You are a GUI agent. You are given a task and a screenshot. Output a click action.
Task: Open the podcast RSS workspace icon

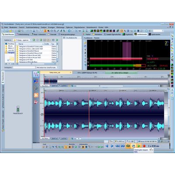(x=36, y=95)
